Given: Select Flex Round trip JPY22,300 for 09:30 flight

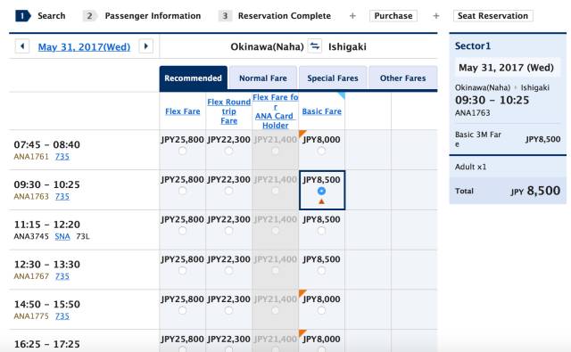Looking at the screenshot, I should pos(228,191).
